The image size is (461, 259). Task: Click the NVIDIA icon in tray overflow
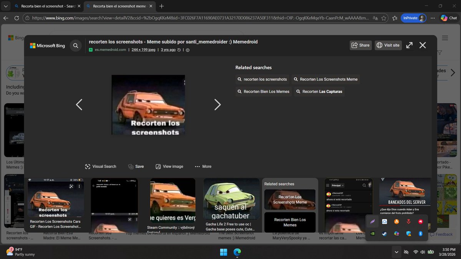[x=372, y=233]
